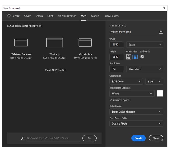This screenshot has width=169, height=152.
Task: Switch to the Film & Video tab
Action: (x=111, y=16)
